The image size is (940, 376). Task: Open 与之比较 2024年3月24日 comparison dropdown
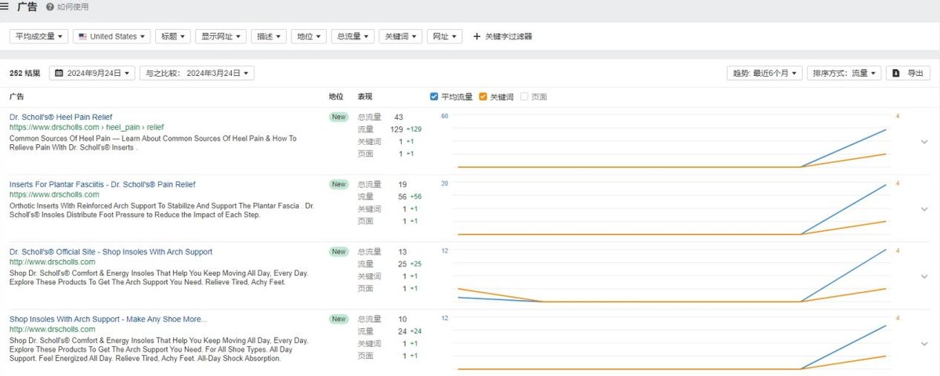tap(197, 73)
